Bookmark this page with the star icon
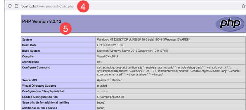Screen dimensions: 246x110 [x=243, y=6]
